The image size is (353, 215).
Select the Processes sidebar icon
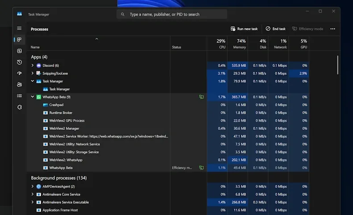coord(19,40)
